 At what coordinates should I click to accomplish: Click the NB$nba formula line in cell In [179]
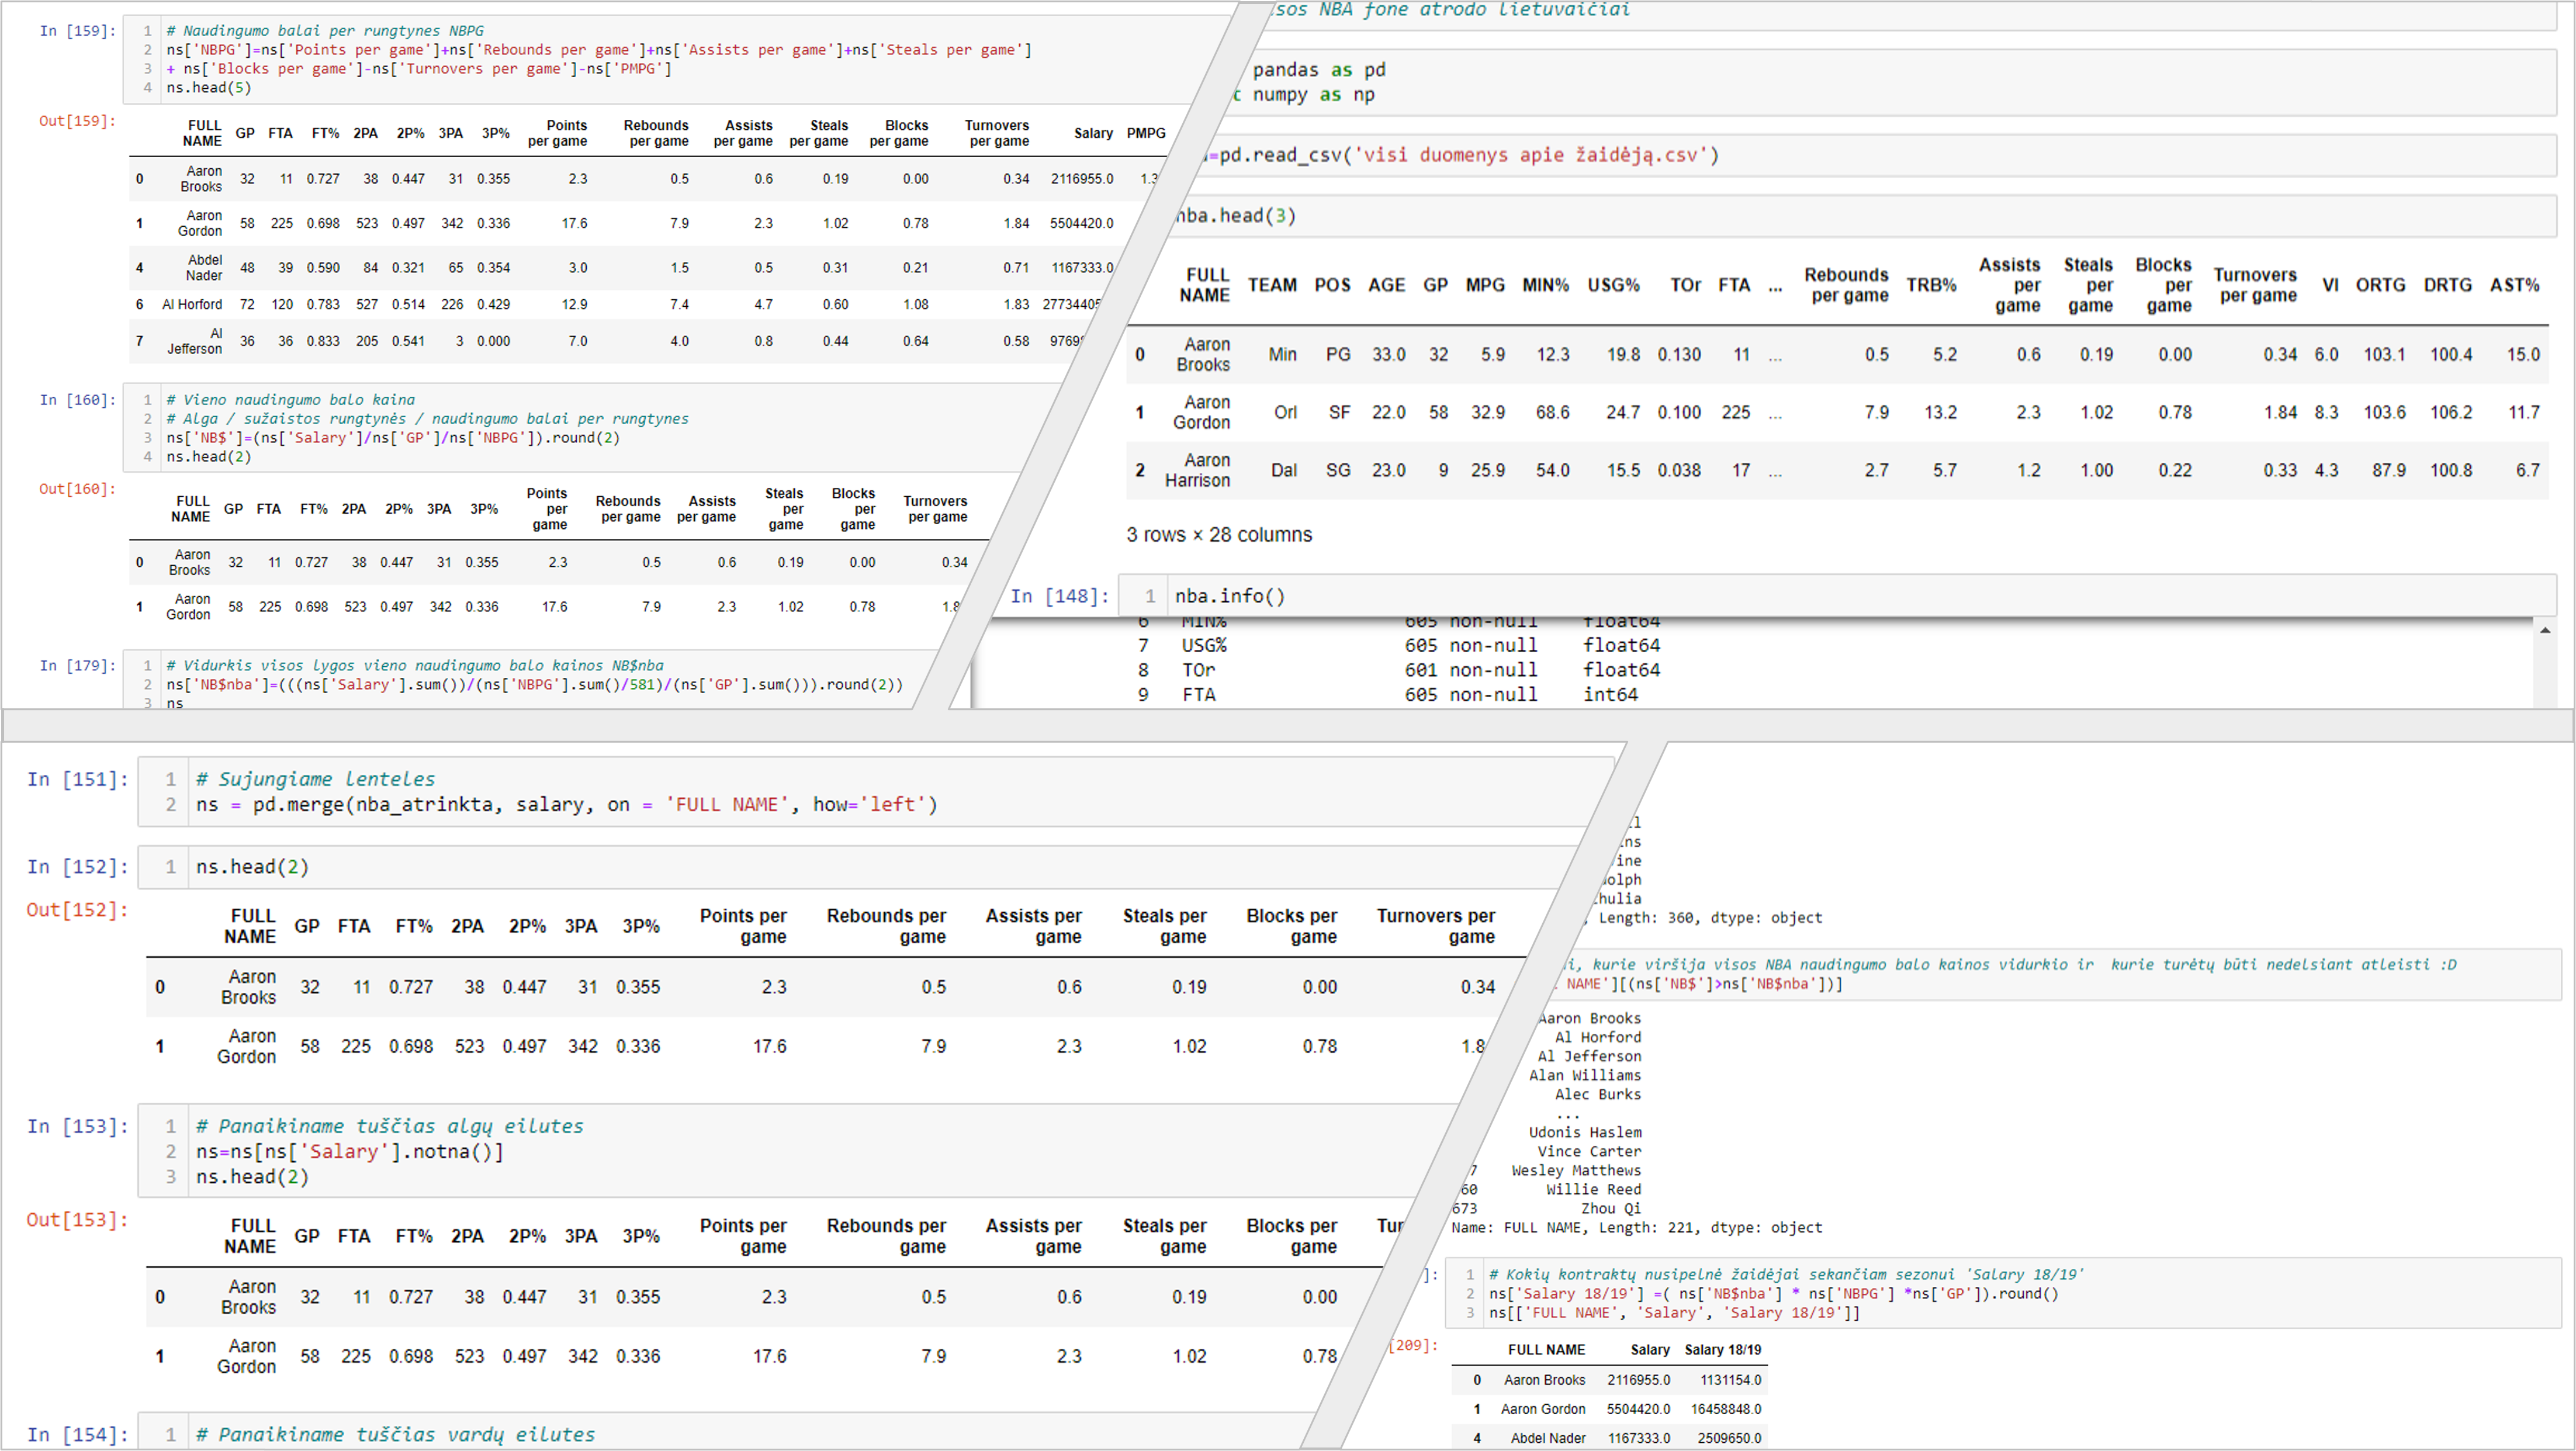534,685
